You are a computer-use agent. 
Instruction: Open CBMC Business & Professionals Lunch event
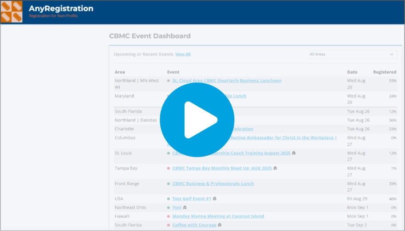click(213, 184)
